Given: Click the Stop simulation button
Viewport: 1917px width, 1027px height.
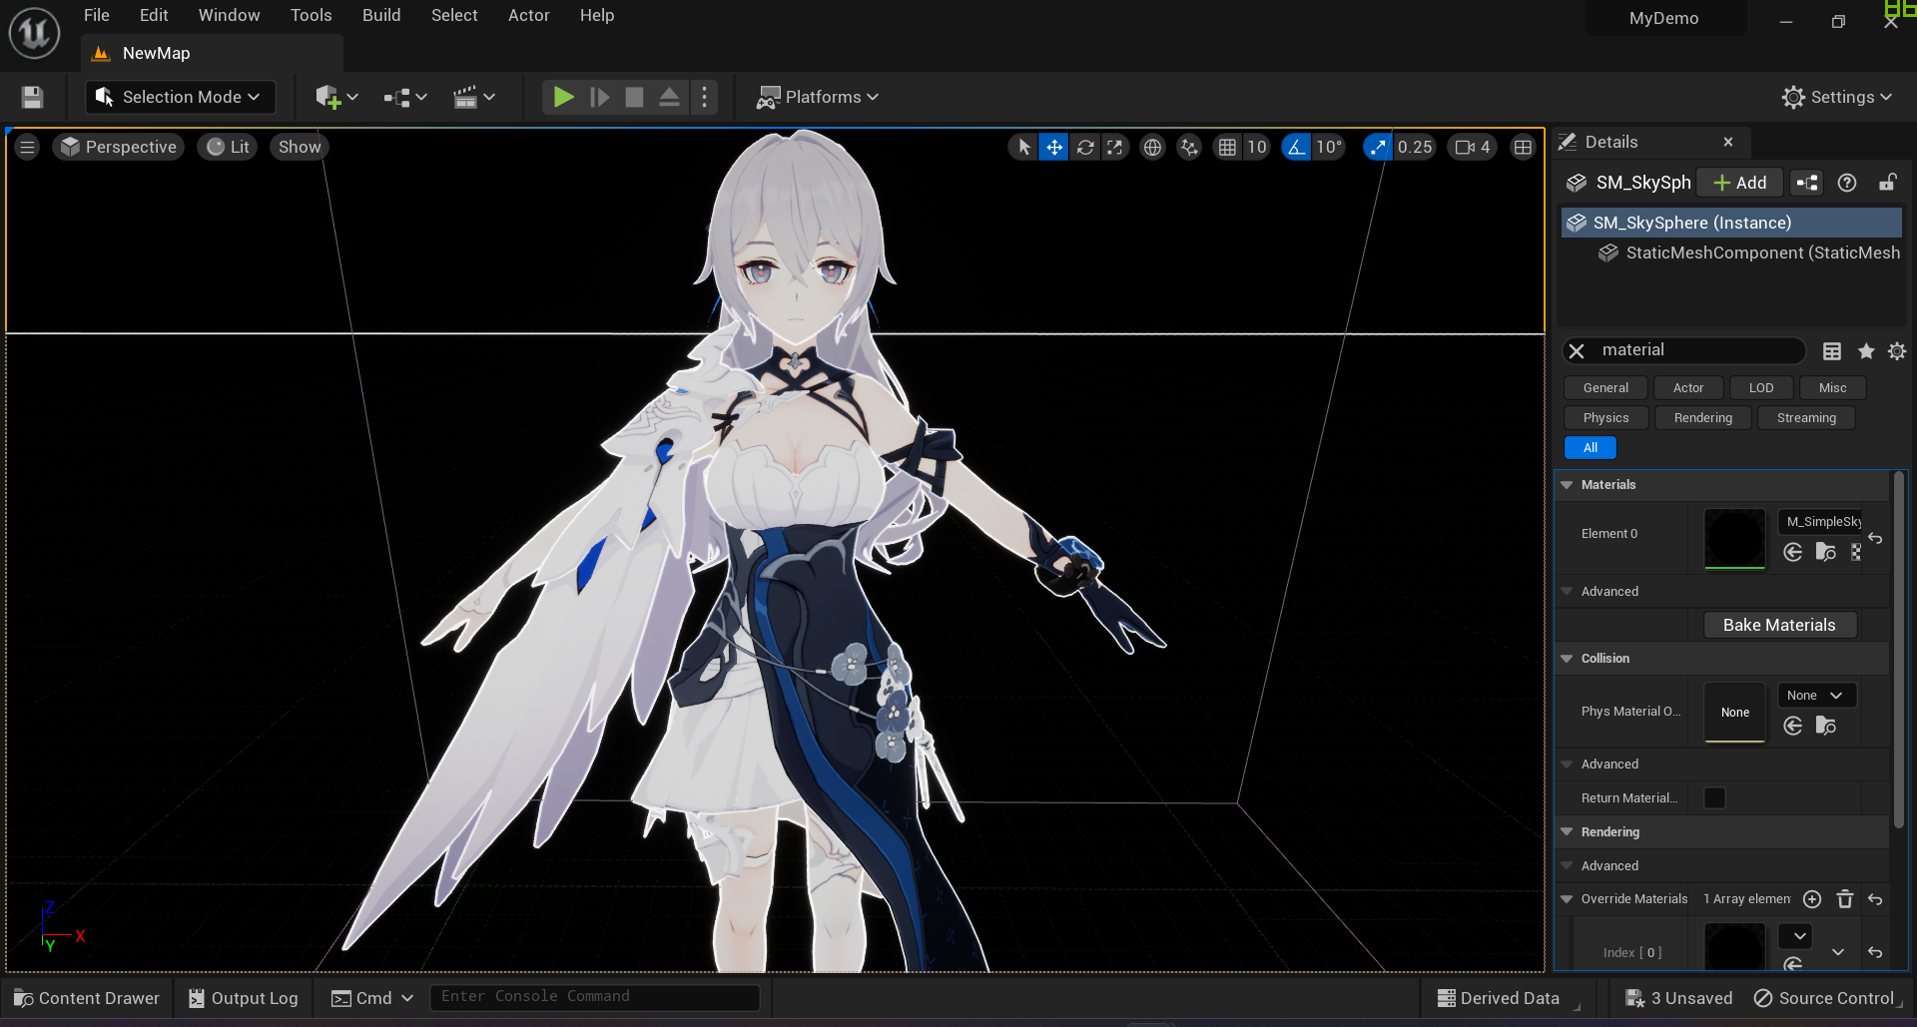Looking at the screenshot, I should (x=634, y=97).
